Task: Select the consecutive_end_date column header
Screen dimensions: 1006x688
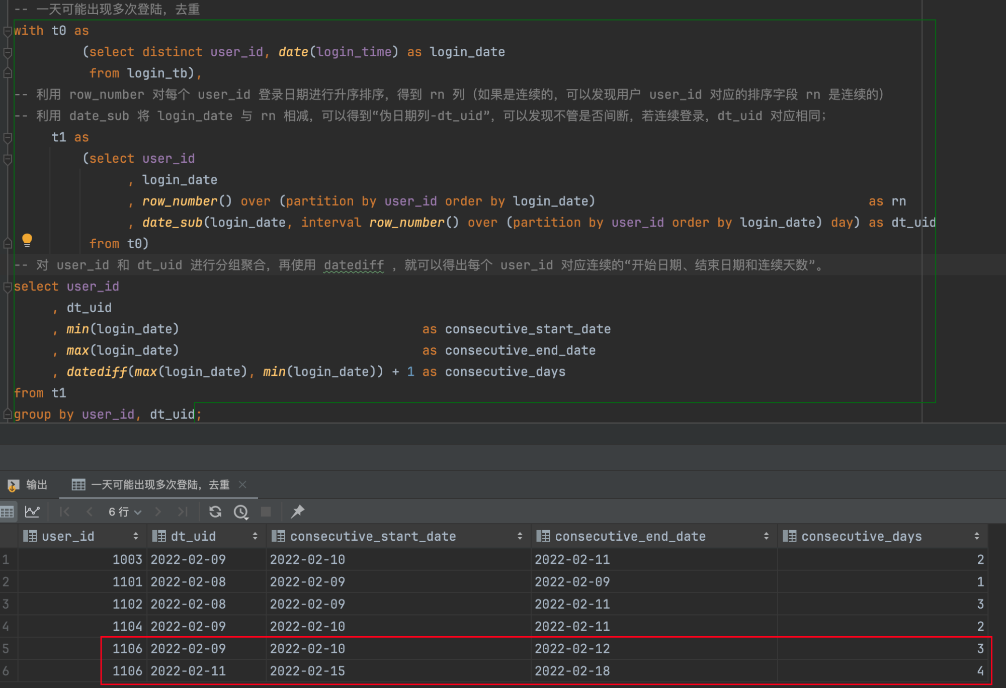Action: pos(654,537)
